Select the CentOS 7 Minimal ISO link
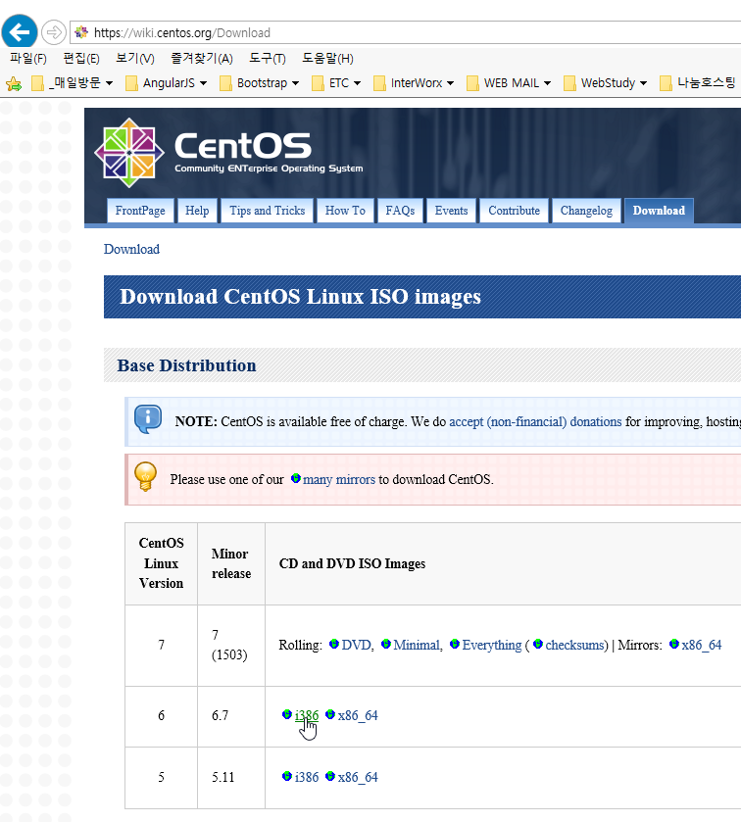The height and width of the screenshot is (822, 741). coord(416,645)
